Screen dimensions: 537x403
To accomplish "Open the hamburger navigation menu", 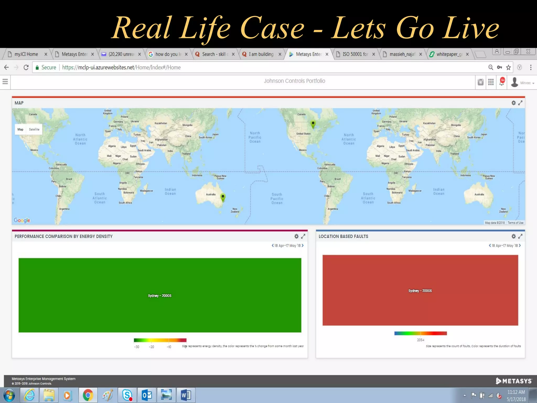I will point(5,82).
